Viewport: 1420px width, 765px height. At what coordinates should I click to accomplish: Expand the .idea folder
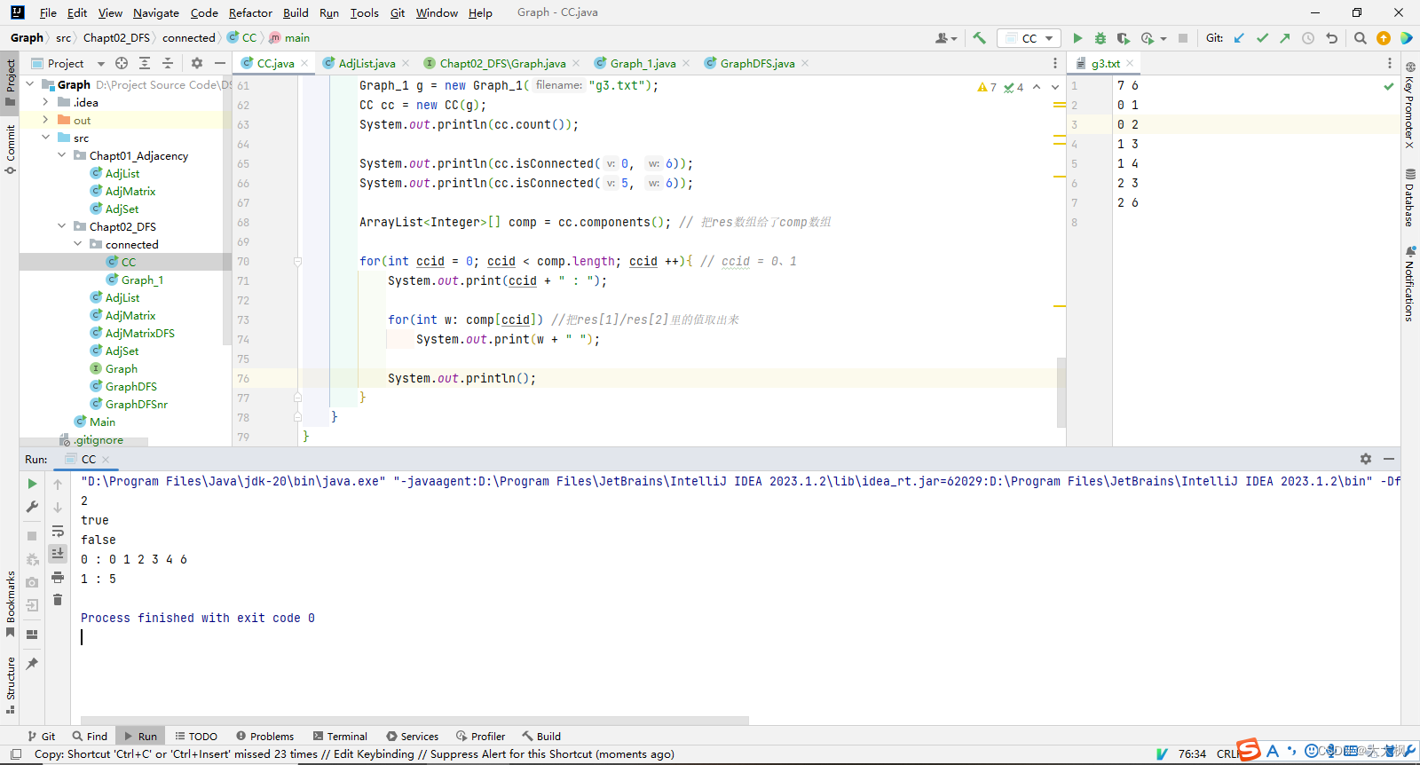coord(46,102)
